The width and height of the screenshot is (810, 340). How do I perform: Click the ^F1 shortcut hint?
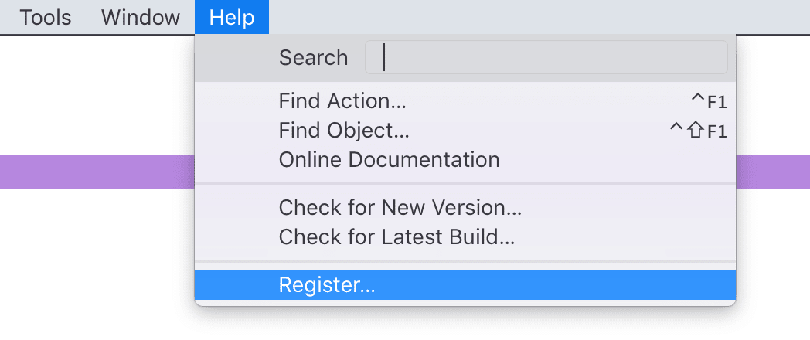(709, 101)
